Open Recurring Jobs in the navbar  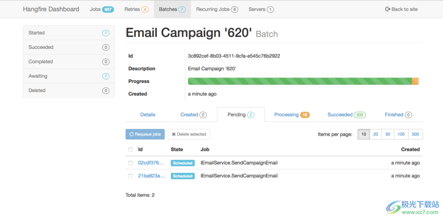pyautogui.click(x=217, y=9)
